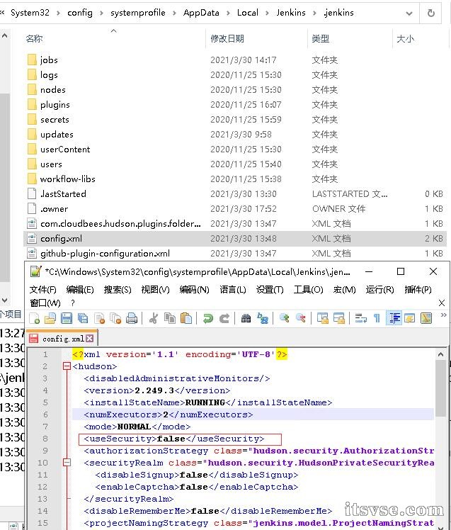Zoom out using magnifier minus icon
This screenshot has height=530, width=451.
pyautogui.click(x=301, y=318)
